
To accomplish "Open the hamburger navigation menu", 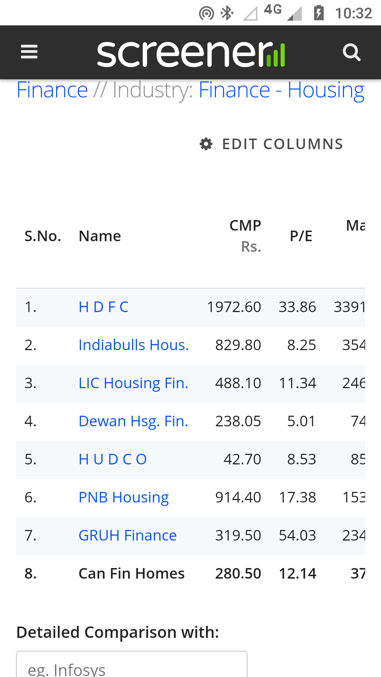I will pyautogui.click(x=29, y=52).
